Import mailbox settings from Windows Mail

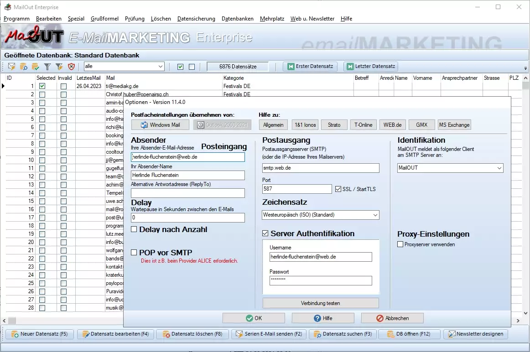(x=160, y=125)
